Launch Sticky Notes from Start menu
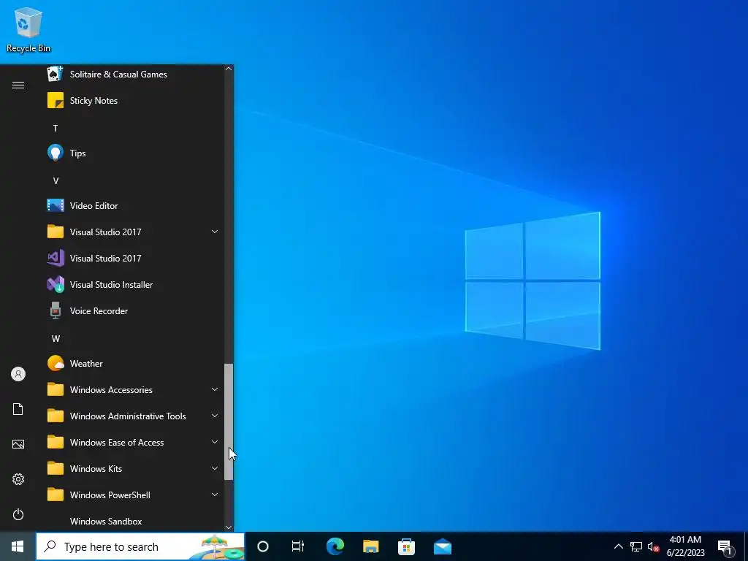Screen dimensions: 748x561 pos(134,101)
